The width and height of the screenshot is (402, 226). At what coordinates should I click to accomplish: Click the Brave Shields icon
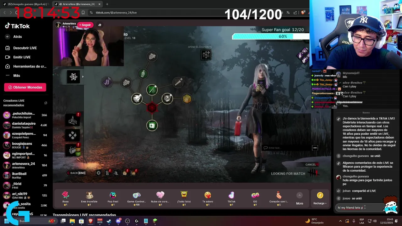[303, 13]
